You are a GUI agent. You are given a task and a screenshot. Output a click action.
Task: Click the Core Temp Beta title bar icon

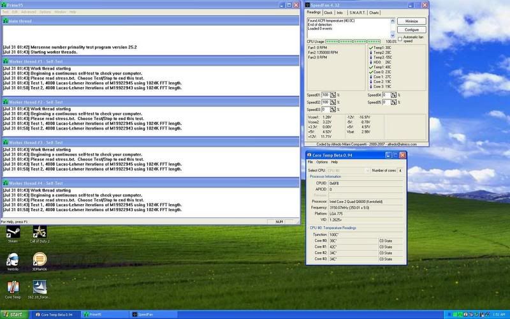(309, 155)
